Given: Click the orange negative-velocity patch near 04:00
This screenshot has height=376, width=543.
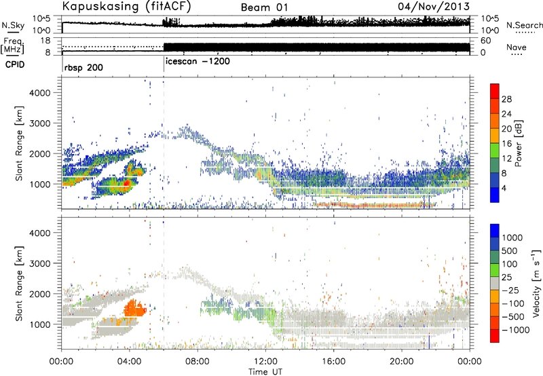Looking at the screenshot, I should [x=135, y=308].
